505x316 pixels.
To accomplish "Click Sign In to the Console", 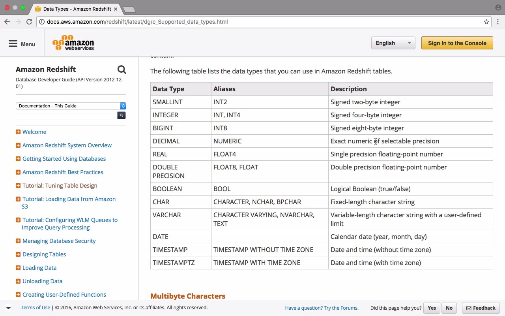I will coord(457,43).
